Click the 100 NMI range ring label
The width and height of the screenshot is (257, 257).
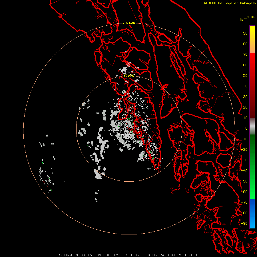tap(129, 23)
